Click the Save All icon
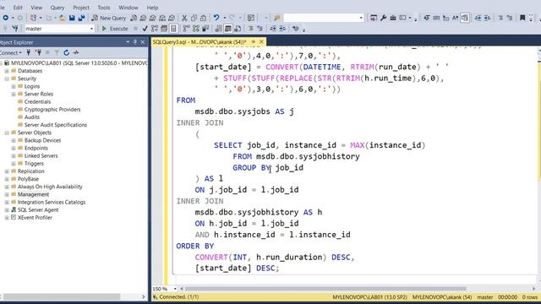 pos(81,18)
